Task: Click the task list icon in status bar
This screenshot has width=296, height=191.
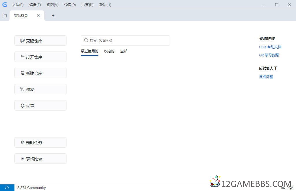Action: 283,188
